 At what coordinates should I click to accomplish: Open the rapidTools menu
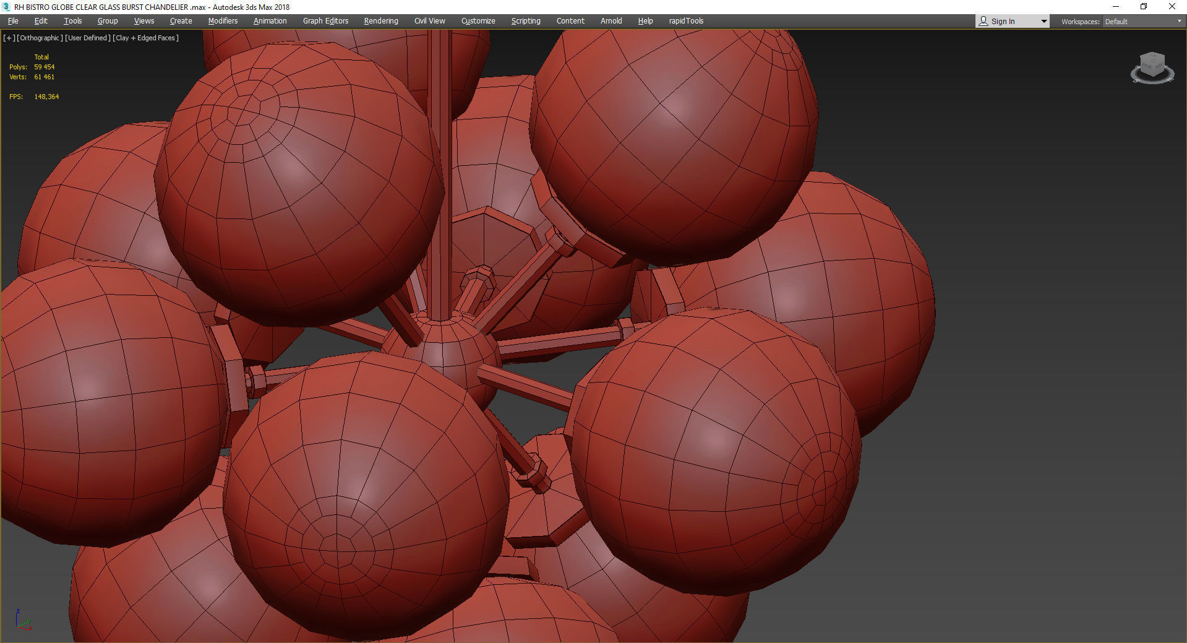pos(686,21)
